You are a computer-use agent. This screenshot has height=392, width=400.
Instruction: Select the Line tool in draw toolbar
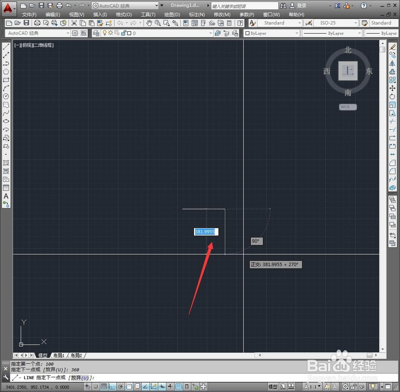(x=6, y=46)
